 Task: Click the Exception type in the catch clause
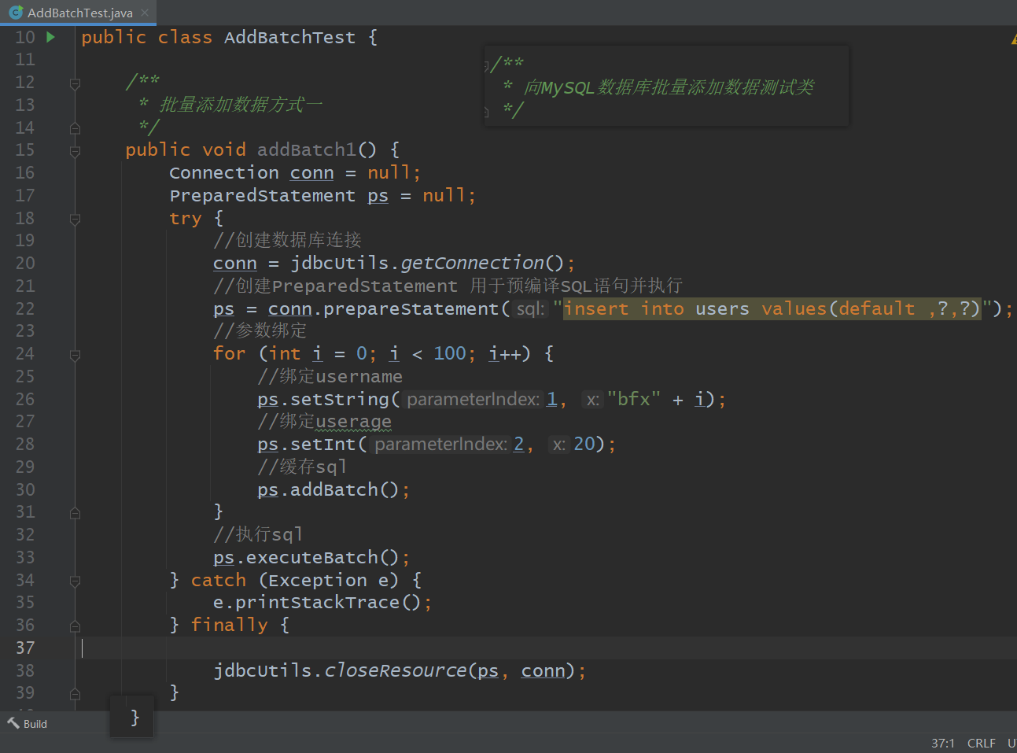coord(318,581)
